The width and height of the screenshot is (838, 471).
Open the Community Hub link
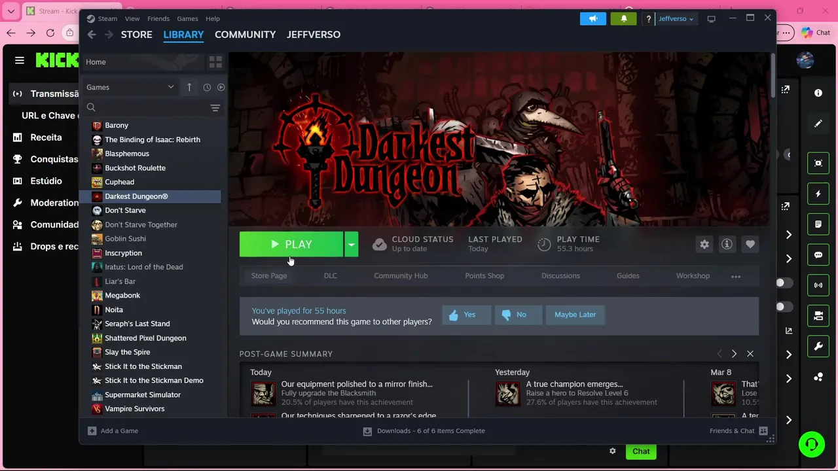click(x=401, y=276)
